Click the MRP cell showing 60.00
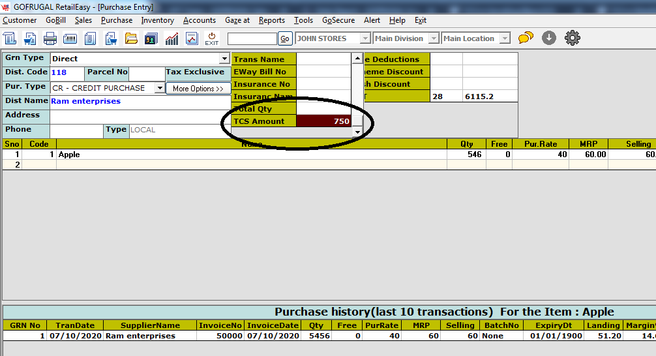The height and width of the screenshot is (356, 656). pos(588,155)
